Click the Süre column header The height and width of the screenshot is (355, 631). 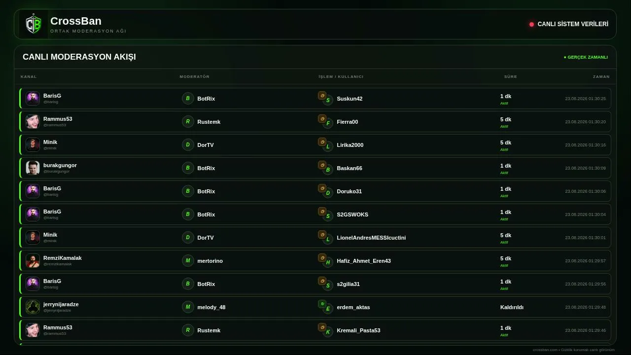511,76
